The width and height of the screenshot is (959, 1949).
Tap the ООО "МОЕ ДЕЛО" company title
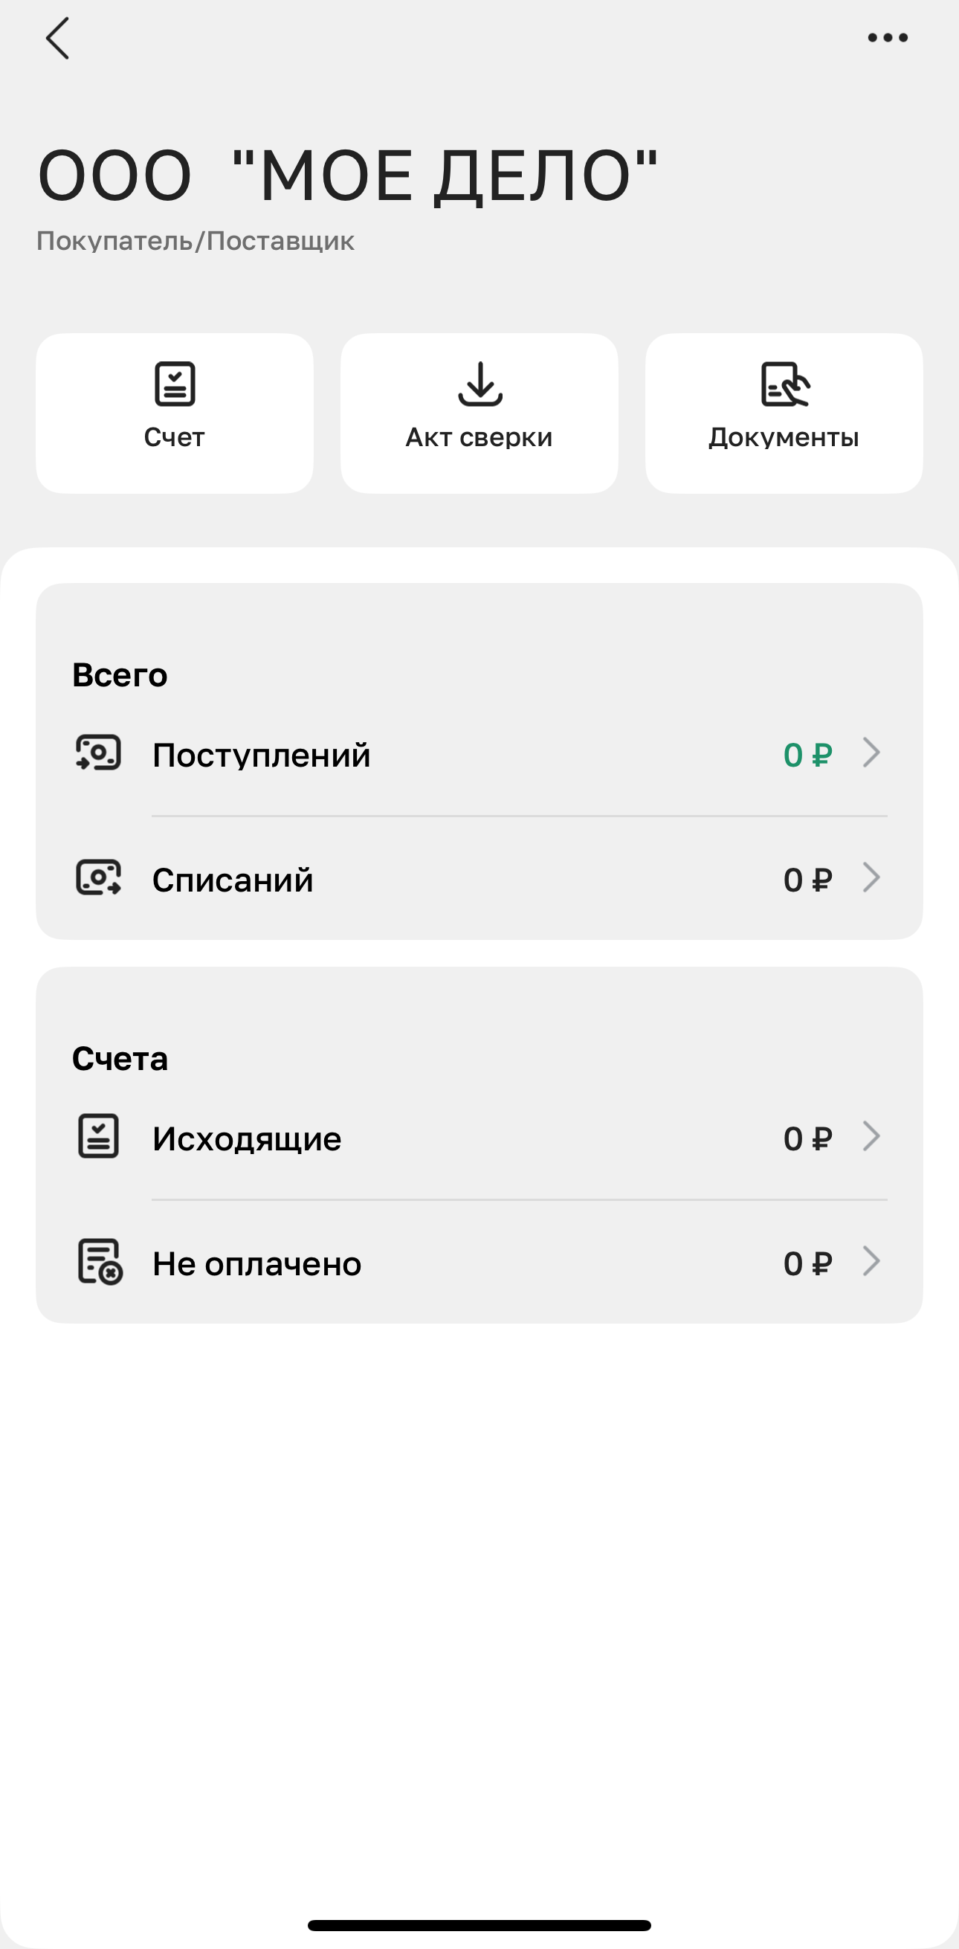(x=348, y=175)
